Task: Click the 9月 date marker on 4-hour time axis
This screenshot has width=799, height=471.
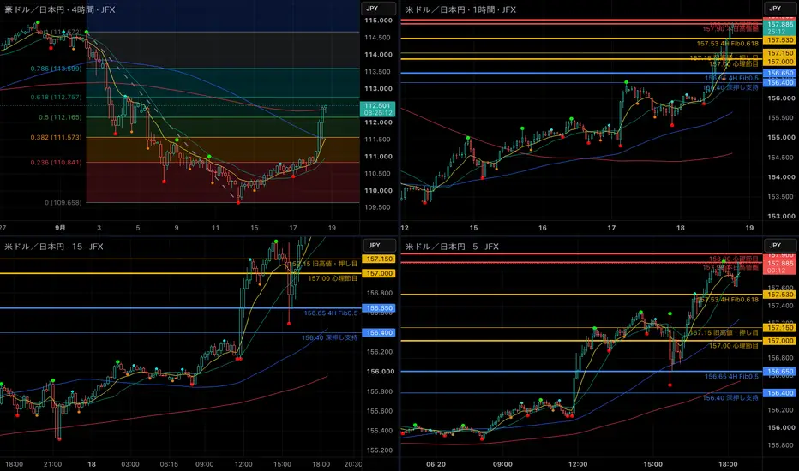Action: 60,228
